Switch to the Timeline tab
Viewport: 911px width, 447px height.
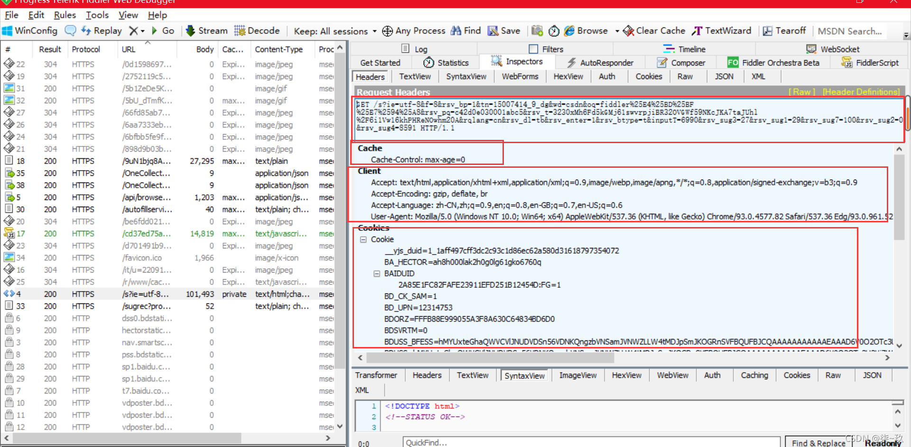click(x=684, y=49)
